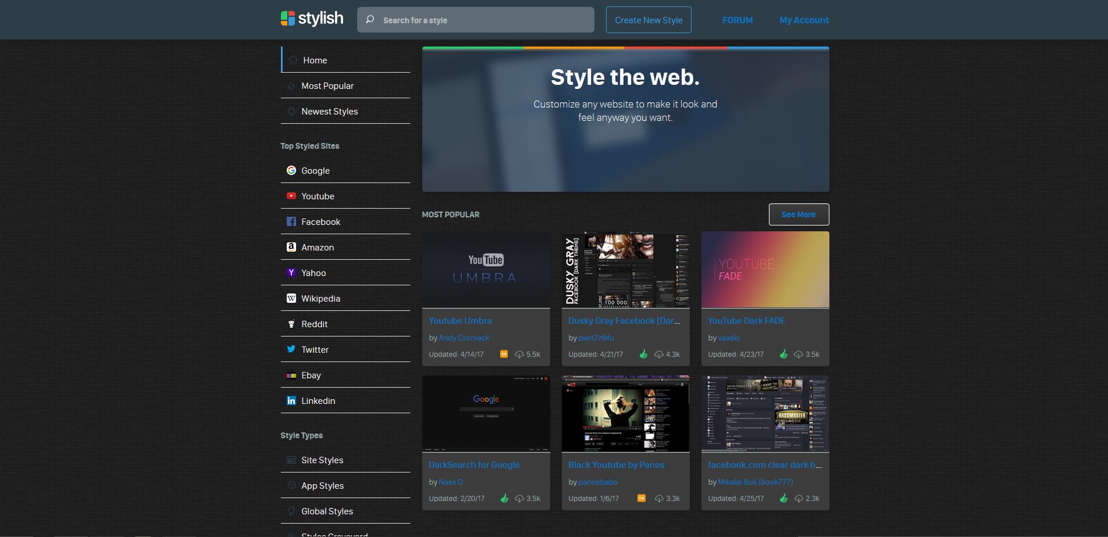Screen dimensions: 1108x537
Task: Click the OK rating badge on Youtube Umbra
Action: tap(504, 354)
